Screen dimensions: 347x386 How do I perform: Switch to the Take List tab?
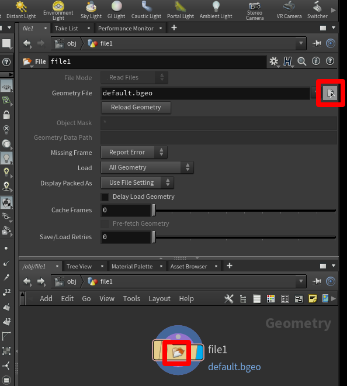(66, 29)
